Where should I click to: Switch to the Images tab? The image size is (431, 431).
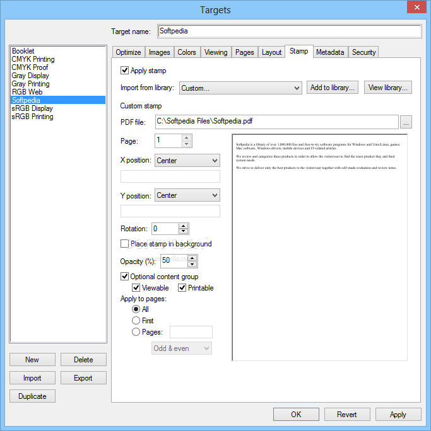[x=160, y=52]
